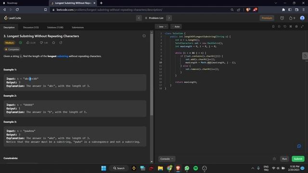This screenshot has height=173, width=308.
Task: Click the editor bookmark icon
Action: pyautogui.click(x=273, y=26)
